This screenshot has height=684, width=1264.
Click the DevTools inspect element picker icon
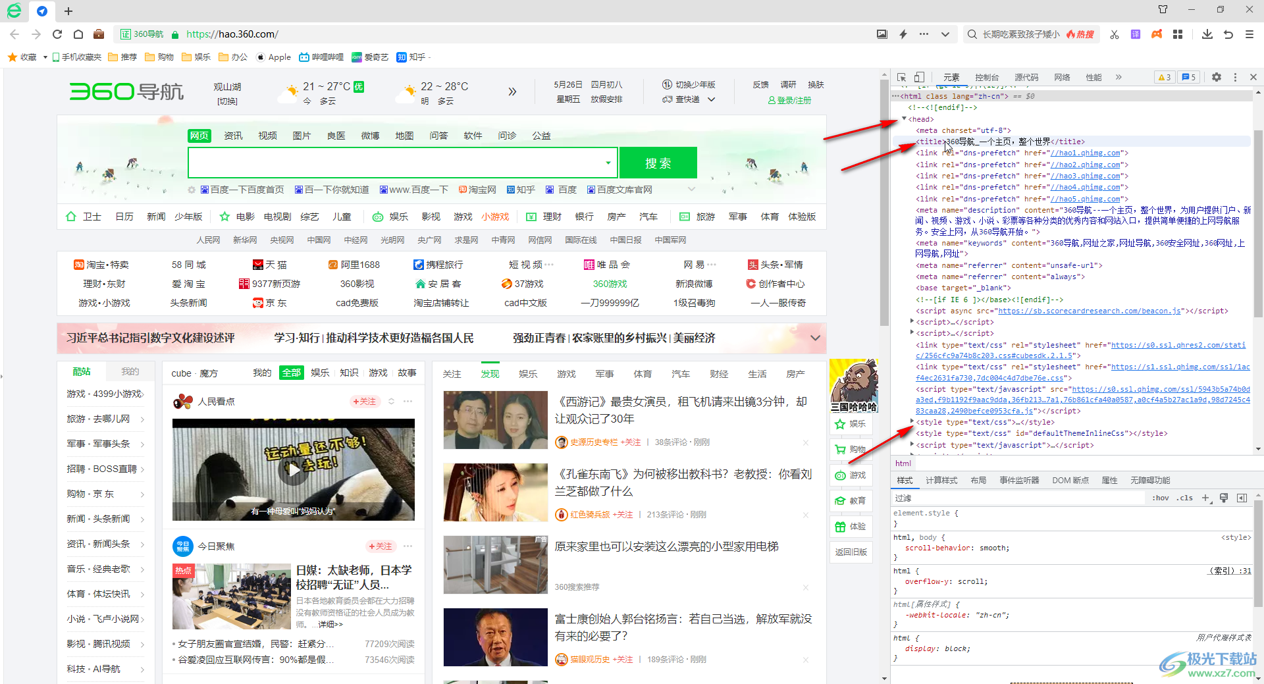[x=902, y=77]
